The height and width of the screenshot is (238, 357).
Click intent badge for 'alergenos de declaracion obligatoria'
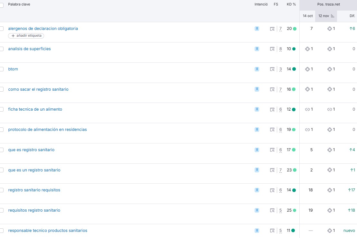point(257,29)
